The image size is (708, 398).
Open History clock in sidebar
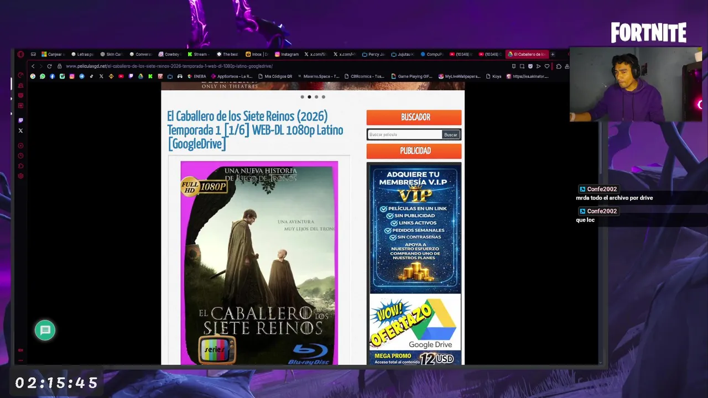click(x=20, y=155)
